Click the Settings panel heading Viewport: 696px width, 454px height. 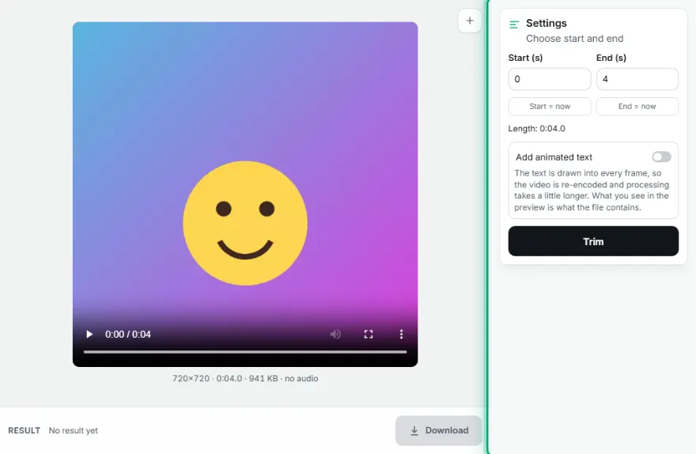tap(546, 23)
